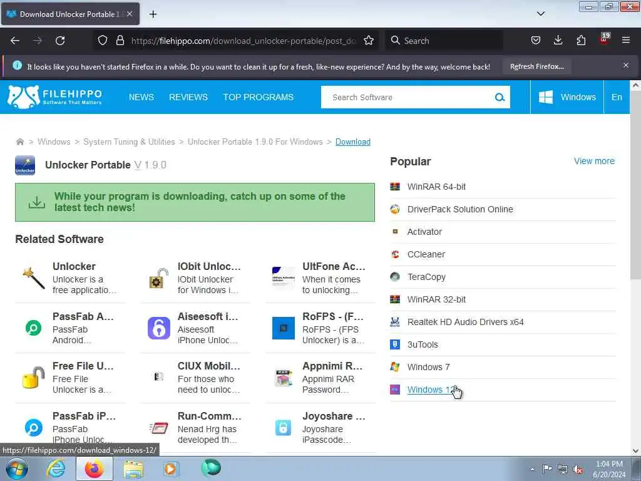Click the muted speaker tray icon

pos(578,469)
